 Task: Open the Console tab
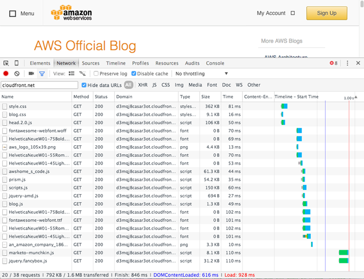(x=215, y=64)
